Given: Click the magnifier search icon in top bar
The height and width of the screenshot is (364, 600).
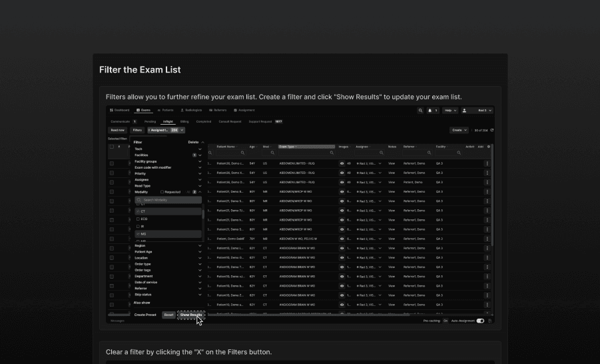Looking at the screenshot, I should tap(420, 111).
